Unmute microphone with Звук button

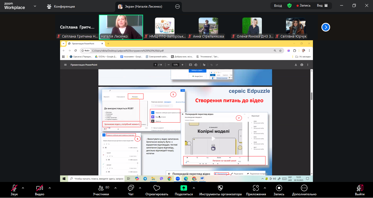click(14, 188)
